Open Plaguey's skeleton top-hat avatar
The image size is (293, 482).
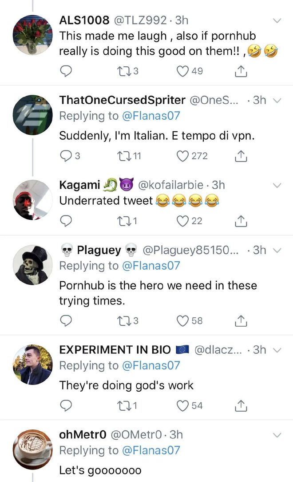coord(32,265)
